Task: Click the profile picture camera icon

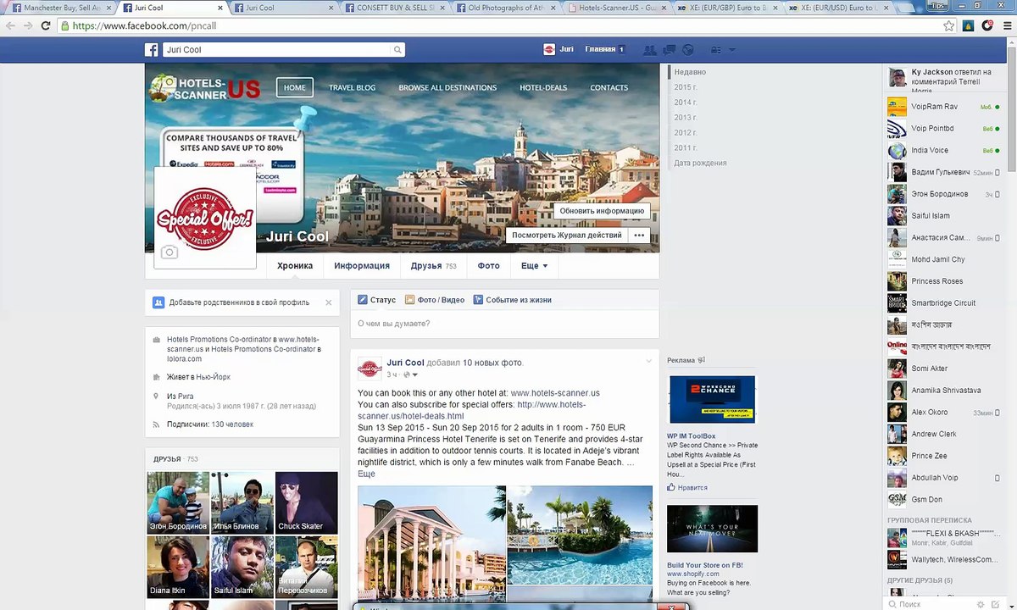Action: pos(169,252)
